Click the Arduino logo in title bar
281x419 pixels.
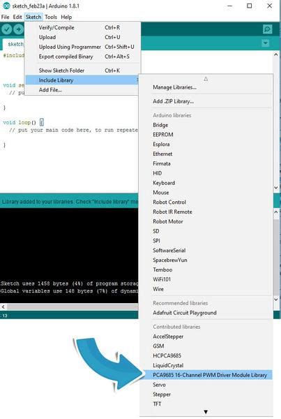(x=6, y=6)
